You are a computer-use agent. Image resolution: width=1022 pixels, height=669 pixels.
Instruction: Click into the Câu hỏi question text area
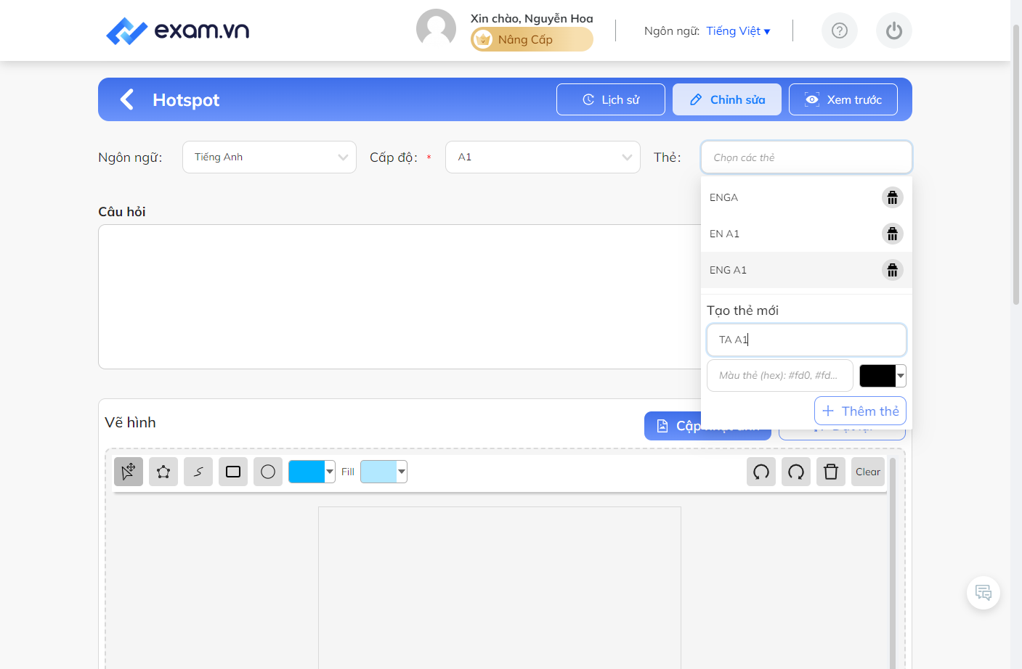[399, 297]
